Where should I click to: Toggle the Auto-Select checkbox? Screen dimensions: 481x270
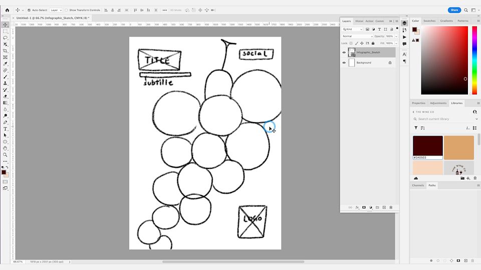point(29,10)
